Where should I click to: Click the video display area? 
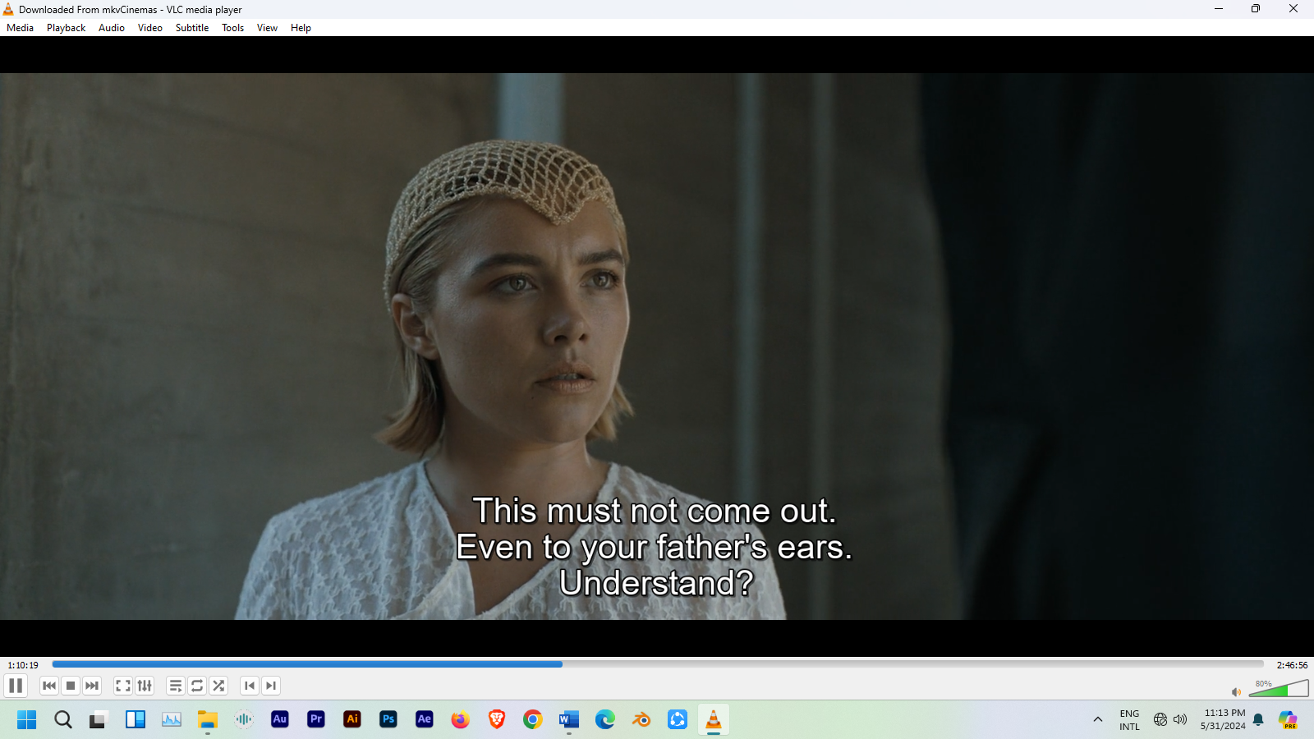pos(657,346)
